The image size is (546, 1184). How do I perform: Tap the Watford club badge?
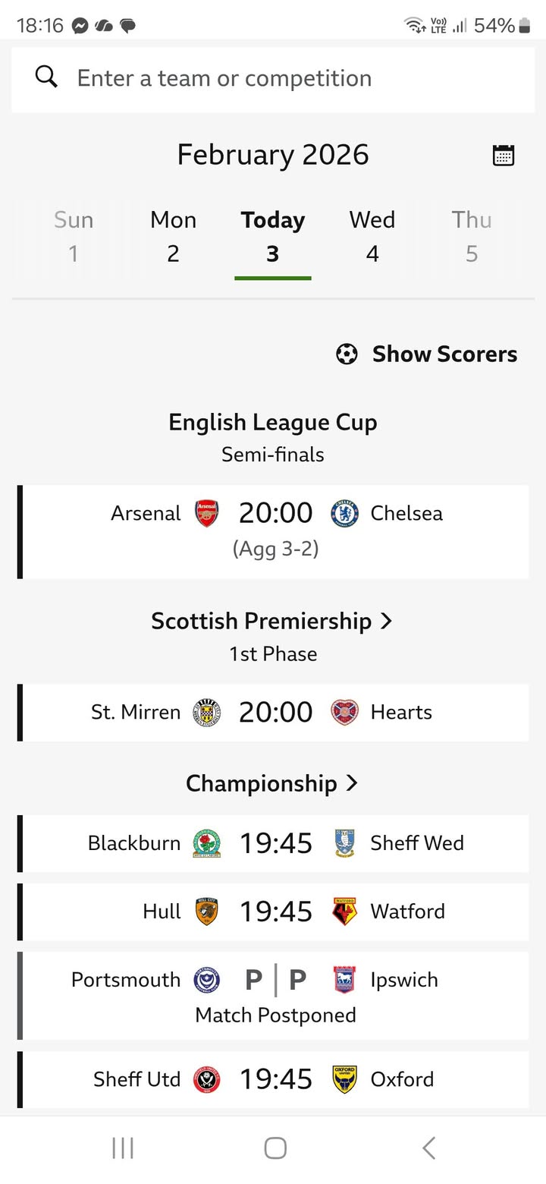click(x=345, y=912)
